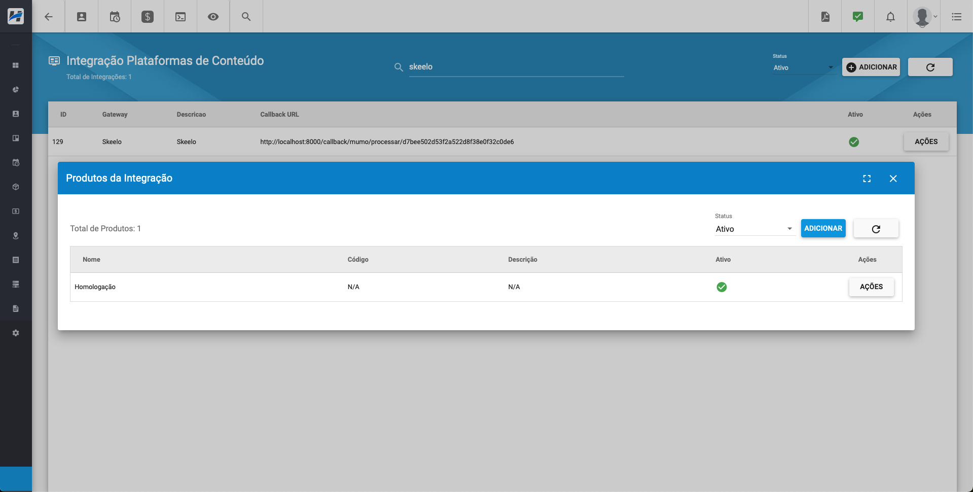Select the package box icon in the sidebar
This screenshot has width=973, height=492.
(15, 187)
